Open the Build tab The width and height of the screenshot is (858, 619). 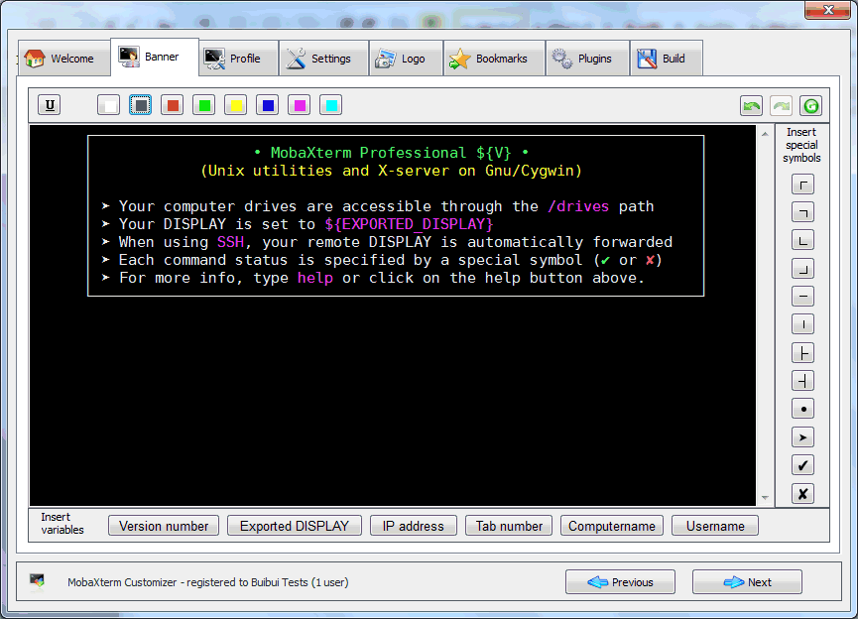point(667,58)
